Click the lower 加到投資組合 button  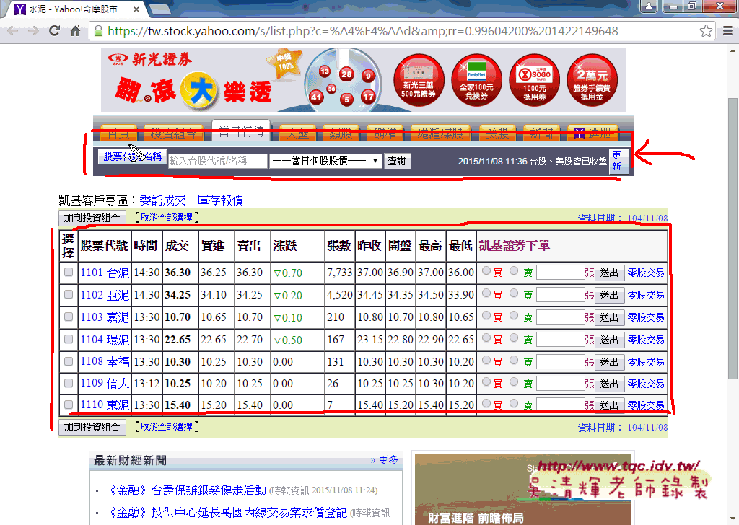[x=92, y=427]
